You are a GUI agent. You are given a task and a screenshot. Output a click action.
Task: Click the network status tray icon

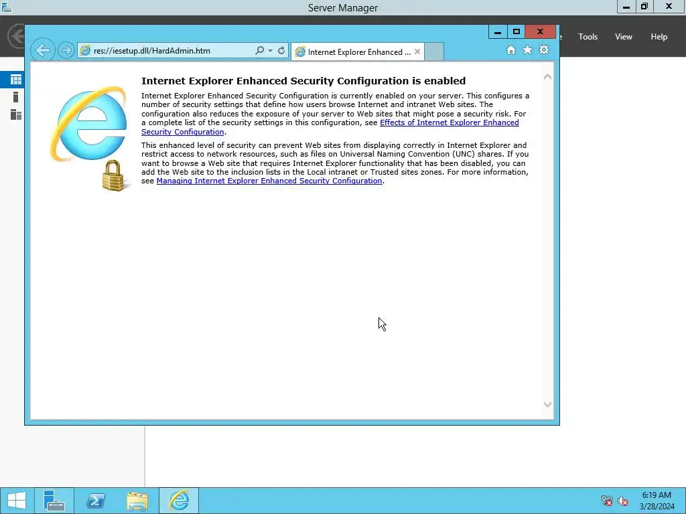coord(607,501)
